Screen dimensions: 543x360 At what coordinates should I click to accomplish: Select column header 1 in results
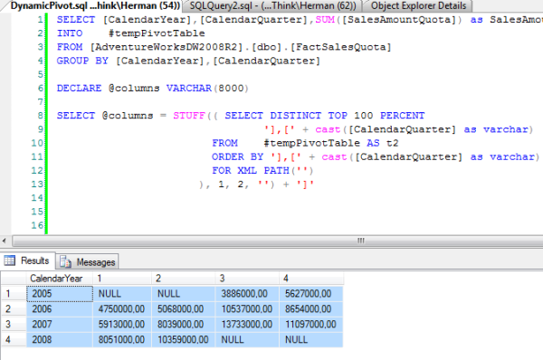(122, 279)
